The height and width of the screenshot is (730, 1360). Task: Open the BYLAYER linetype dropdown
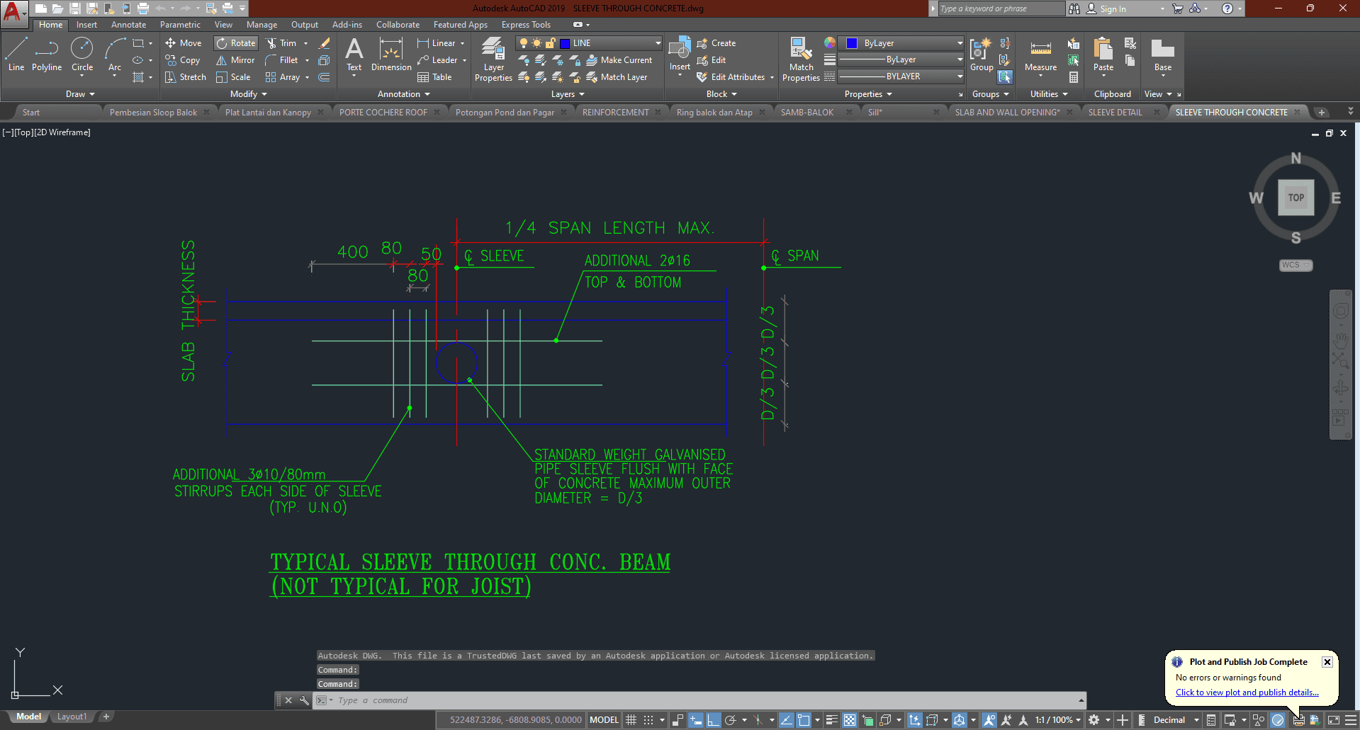pyautogui.click(x=900, y=76)
